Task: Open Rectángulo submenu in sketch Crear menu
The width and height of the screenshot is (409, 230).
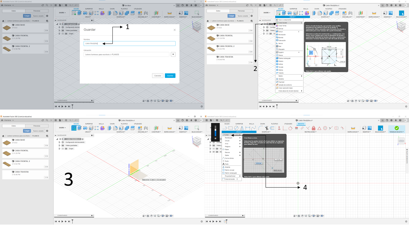Action: click(x=231, y=138)
